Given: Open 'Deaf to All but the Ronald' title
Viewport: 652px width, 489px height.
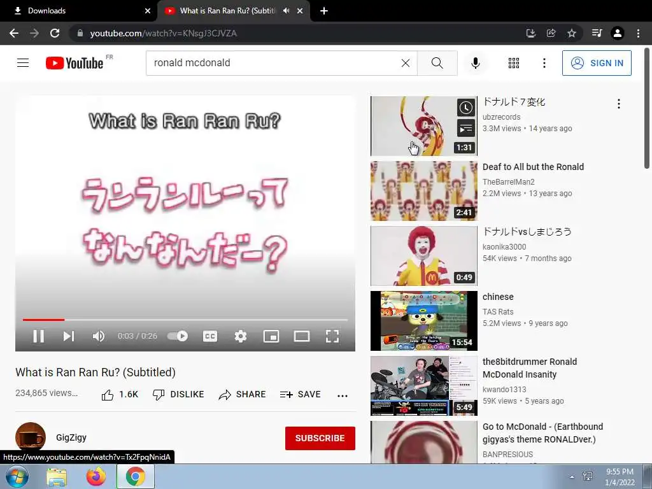Looking at the screenshot, I should click(533, 167).
